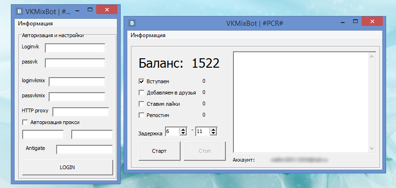Click the log scrollbar down arrow
Image resolution: width=396 pixels, height=188 pixels.
tap(371, 149)
